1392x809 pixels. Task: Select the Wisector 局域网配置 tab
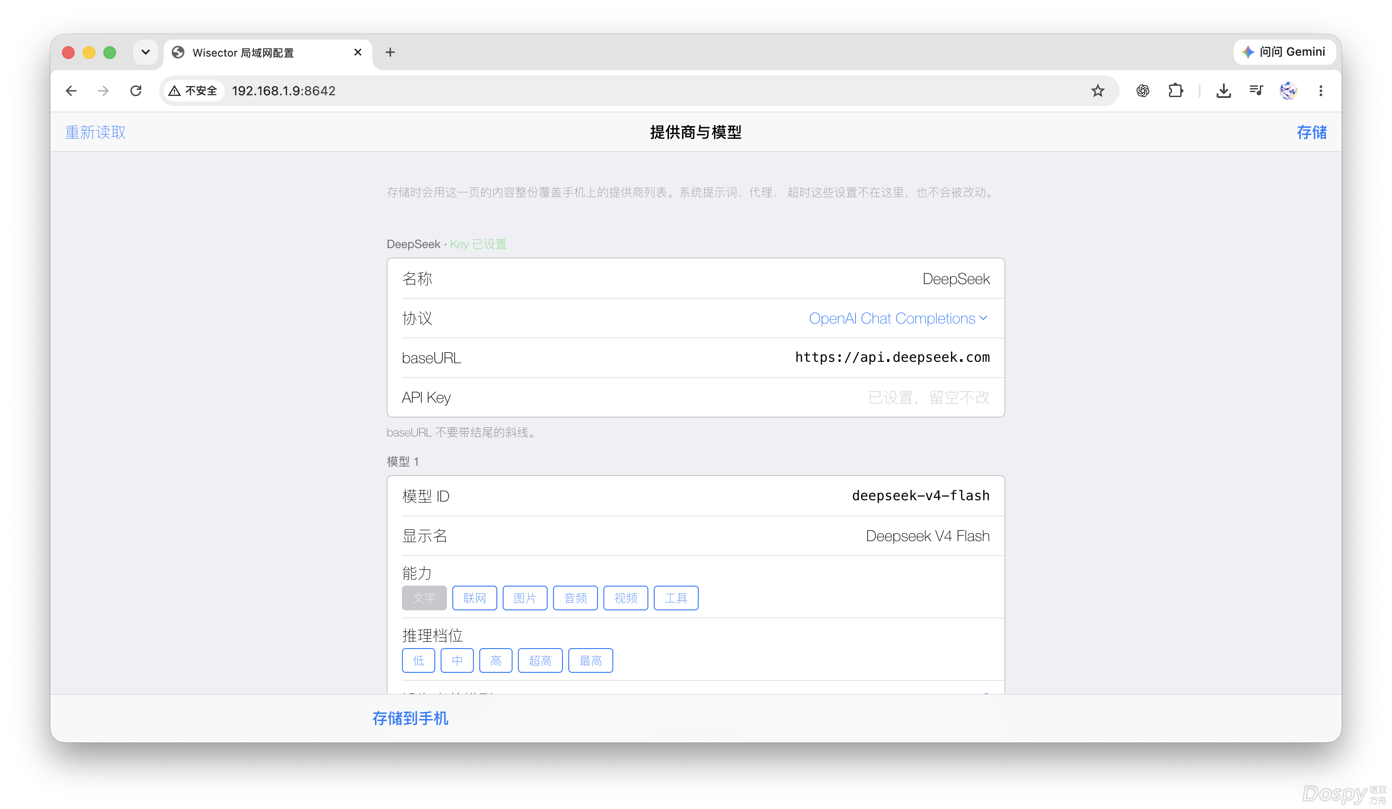[x=268, y=53]
